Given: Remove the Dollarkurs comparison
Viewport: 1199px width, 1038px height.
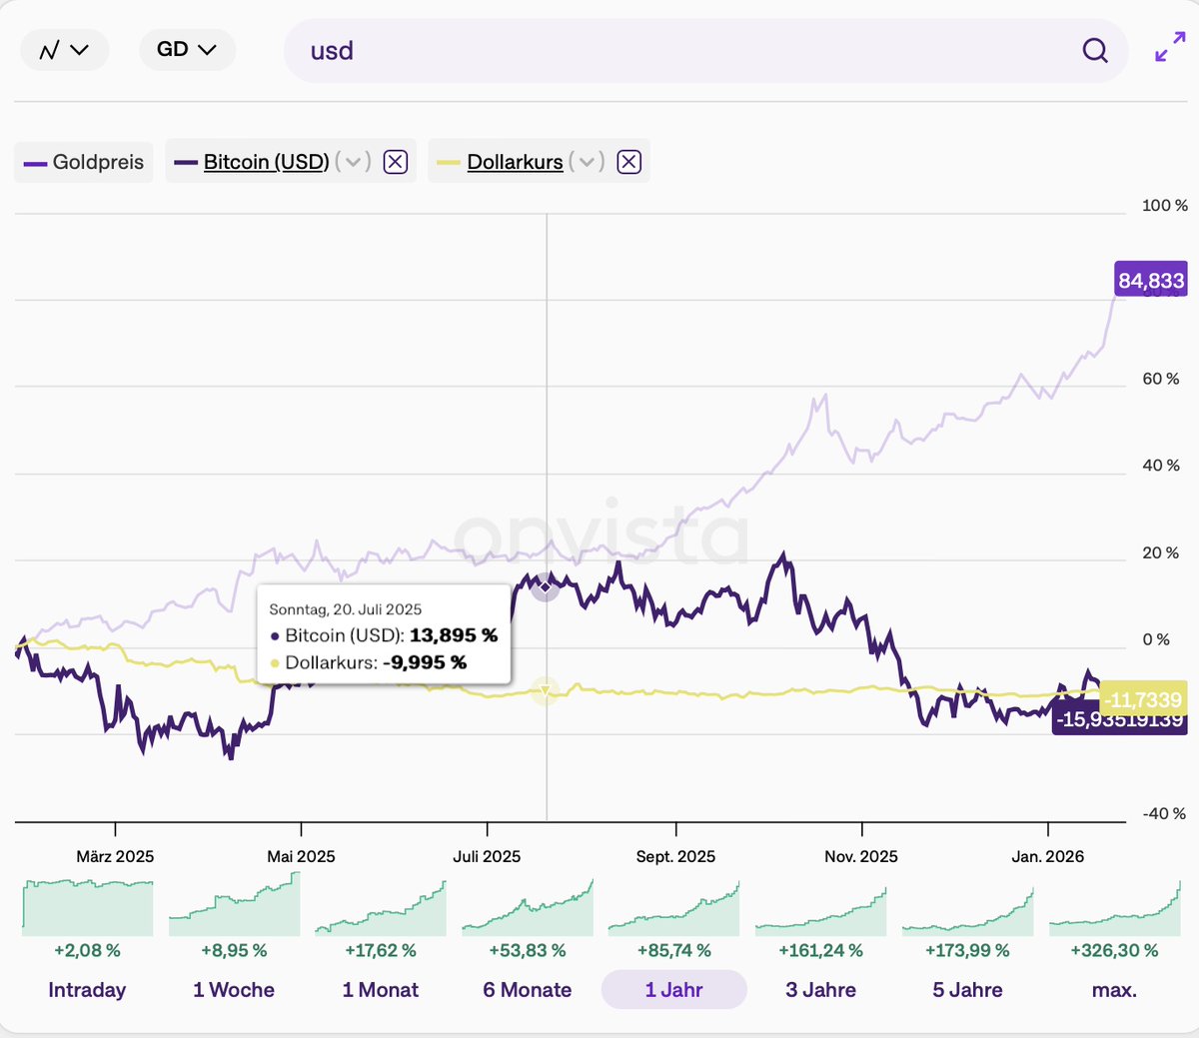Looking at the screenshot, I should pos(628,160).
